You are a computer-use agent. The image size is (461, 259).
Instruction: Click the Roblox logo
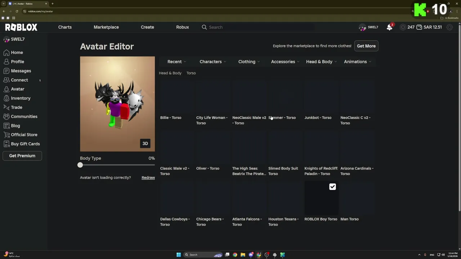point(21,27)
